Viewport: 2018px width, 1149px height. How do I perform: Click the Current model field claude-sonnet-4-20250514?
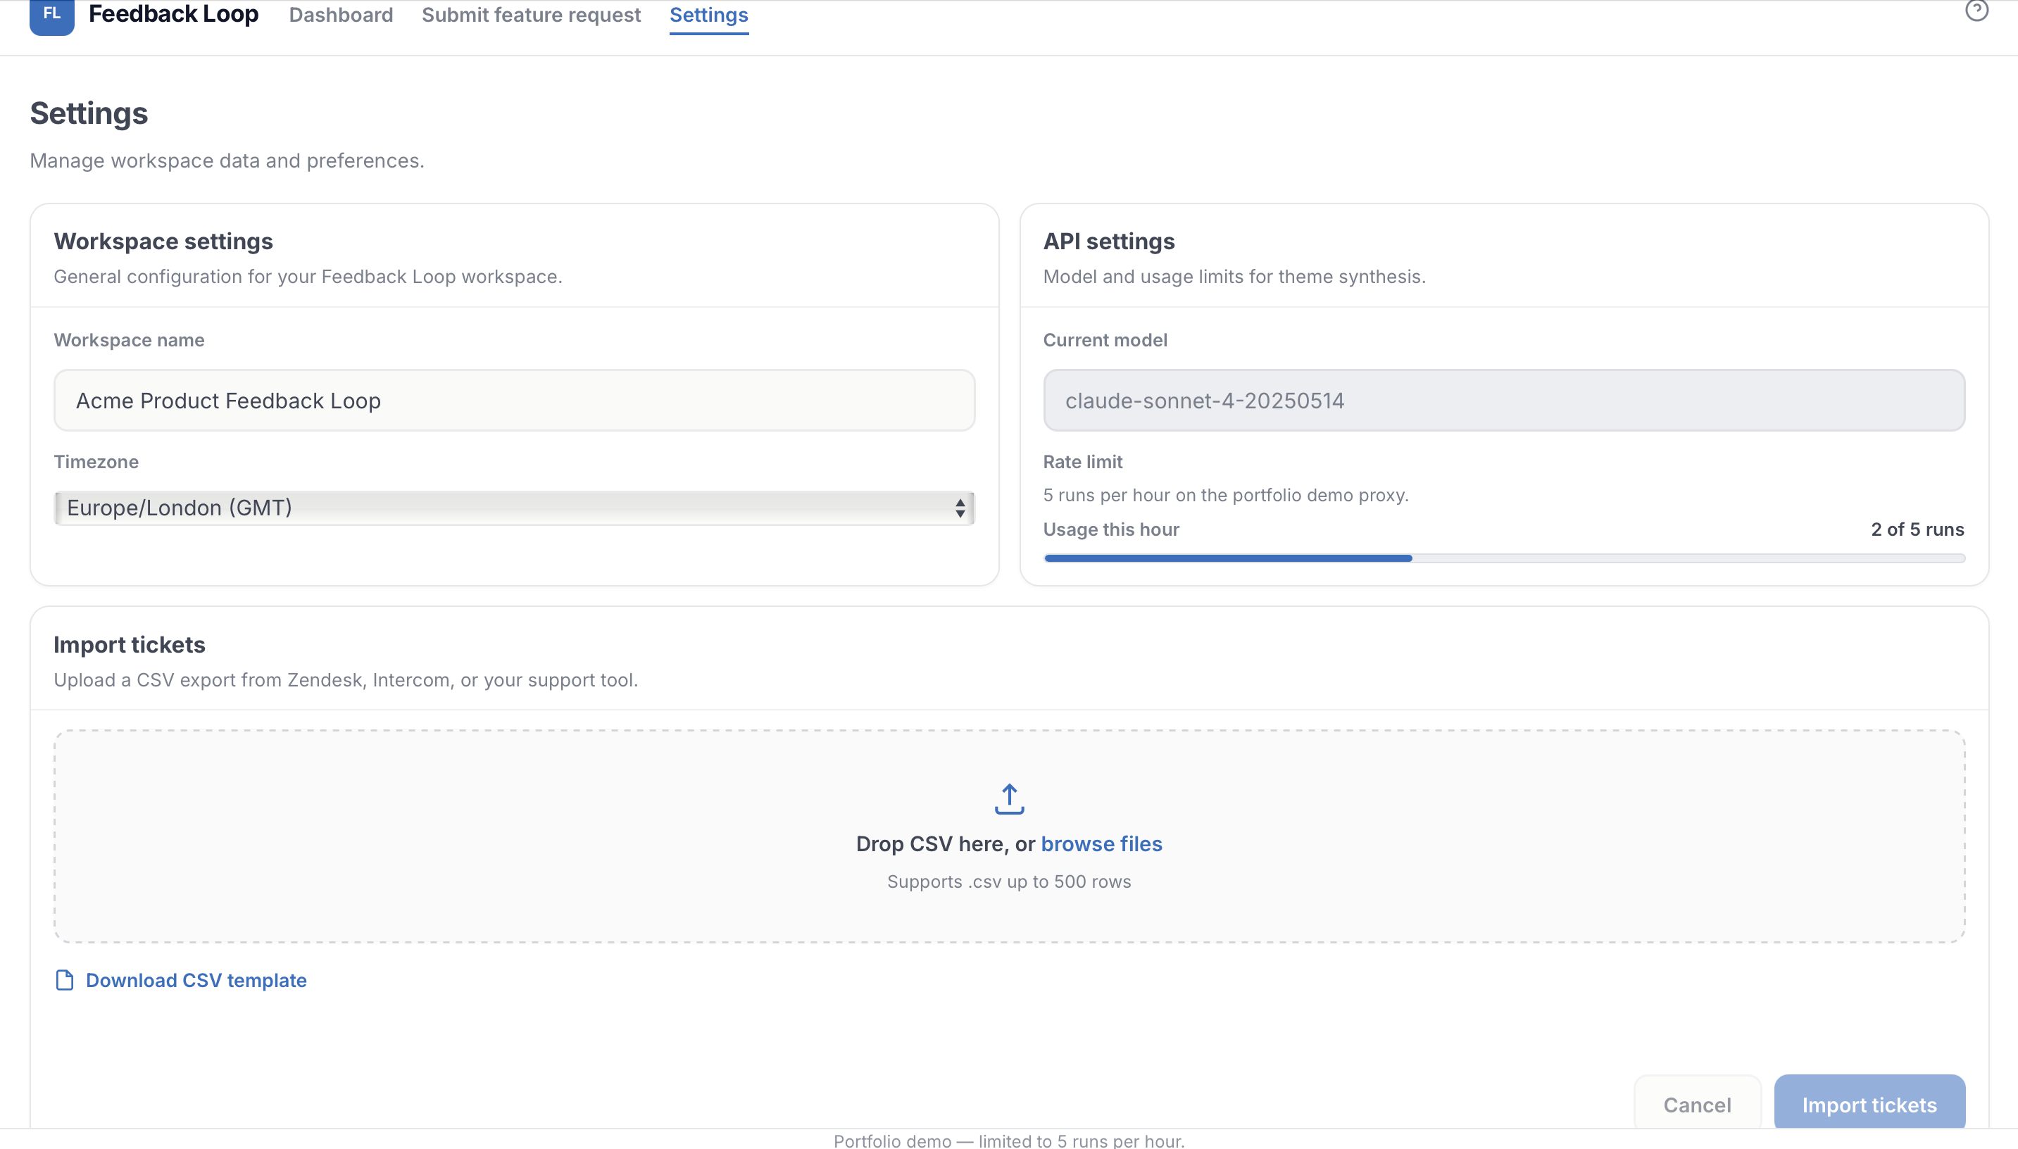click(x=1503, y=400)
